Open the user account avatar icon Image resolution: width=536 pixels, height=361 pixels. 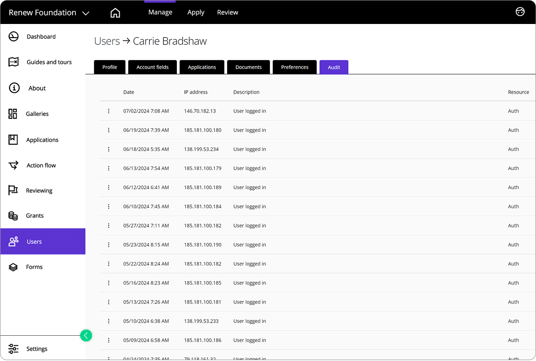(520, 12)
